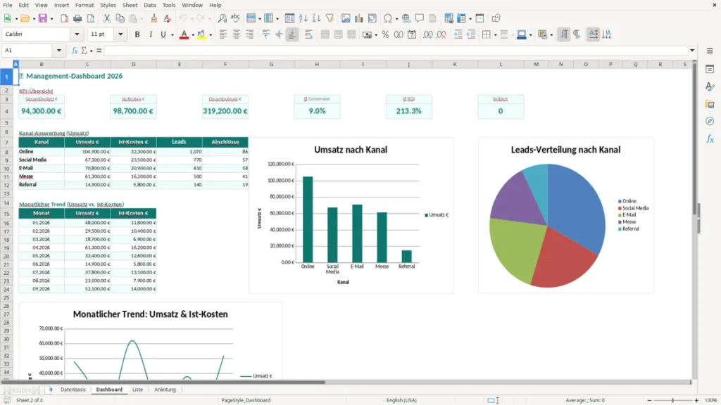Select the Clone Formatting paintbrush

tap(154, 18)
